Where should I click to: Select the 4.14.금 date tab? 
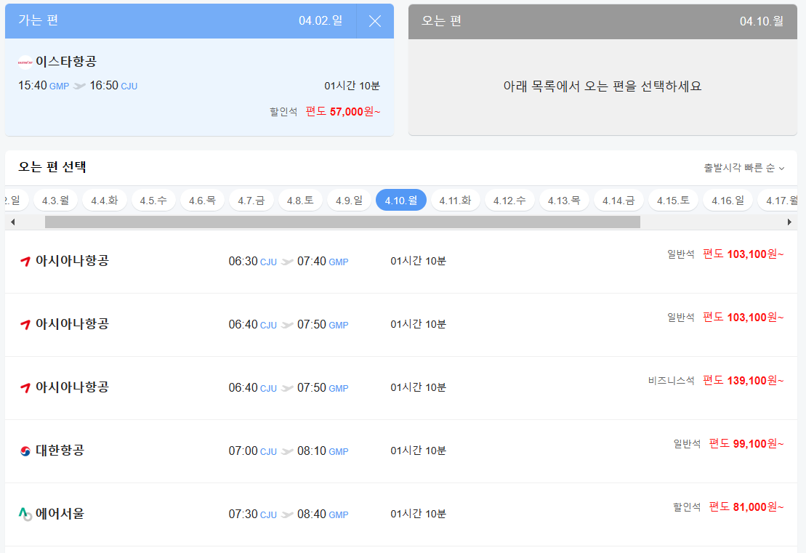coord(618,201)
